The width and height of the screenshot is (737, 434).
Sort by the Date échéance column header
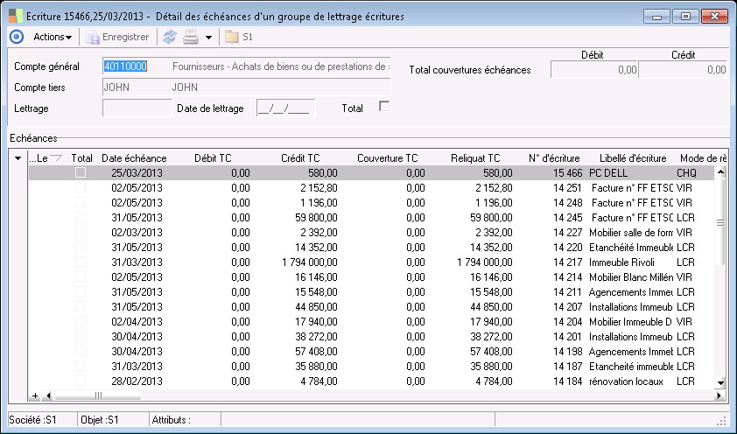point(134,158)
